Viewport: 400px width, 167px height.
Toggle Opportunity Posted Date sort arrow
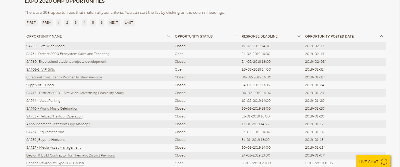coord(381,36)
